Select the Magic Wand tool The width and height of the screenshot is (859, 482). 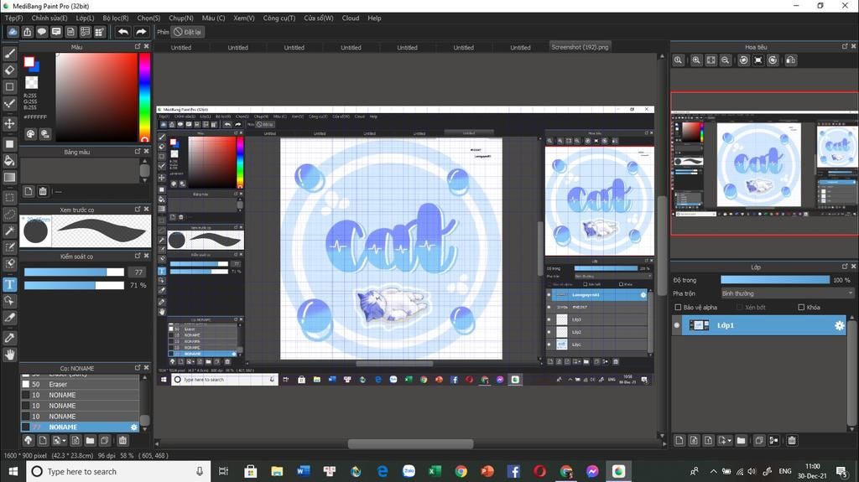pyautogui.click(x=10, y=231)
